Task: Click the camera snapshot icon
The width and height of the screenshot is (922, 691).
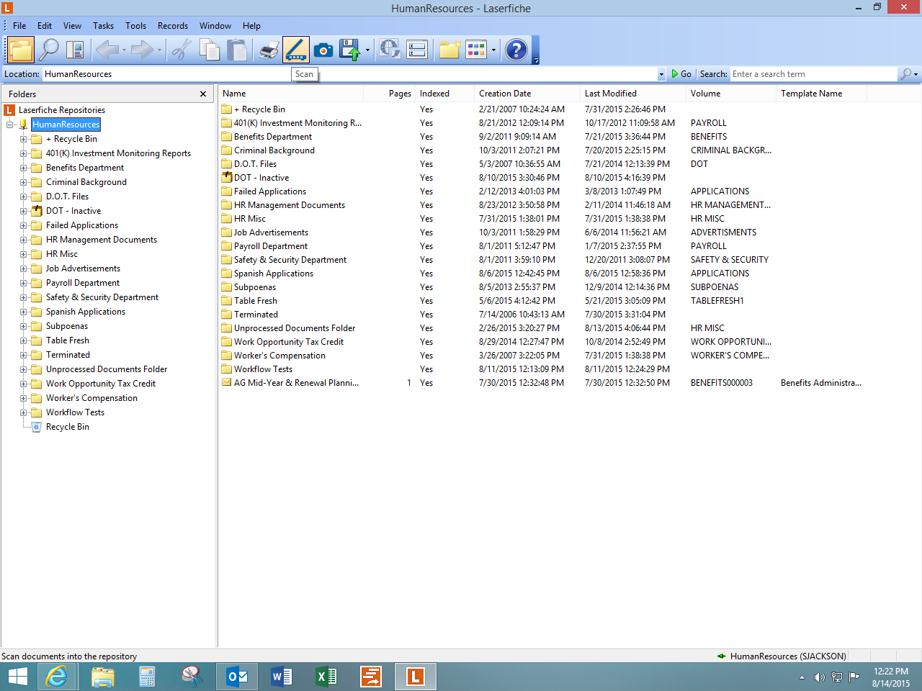Action: 323,50
